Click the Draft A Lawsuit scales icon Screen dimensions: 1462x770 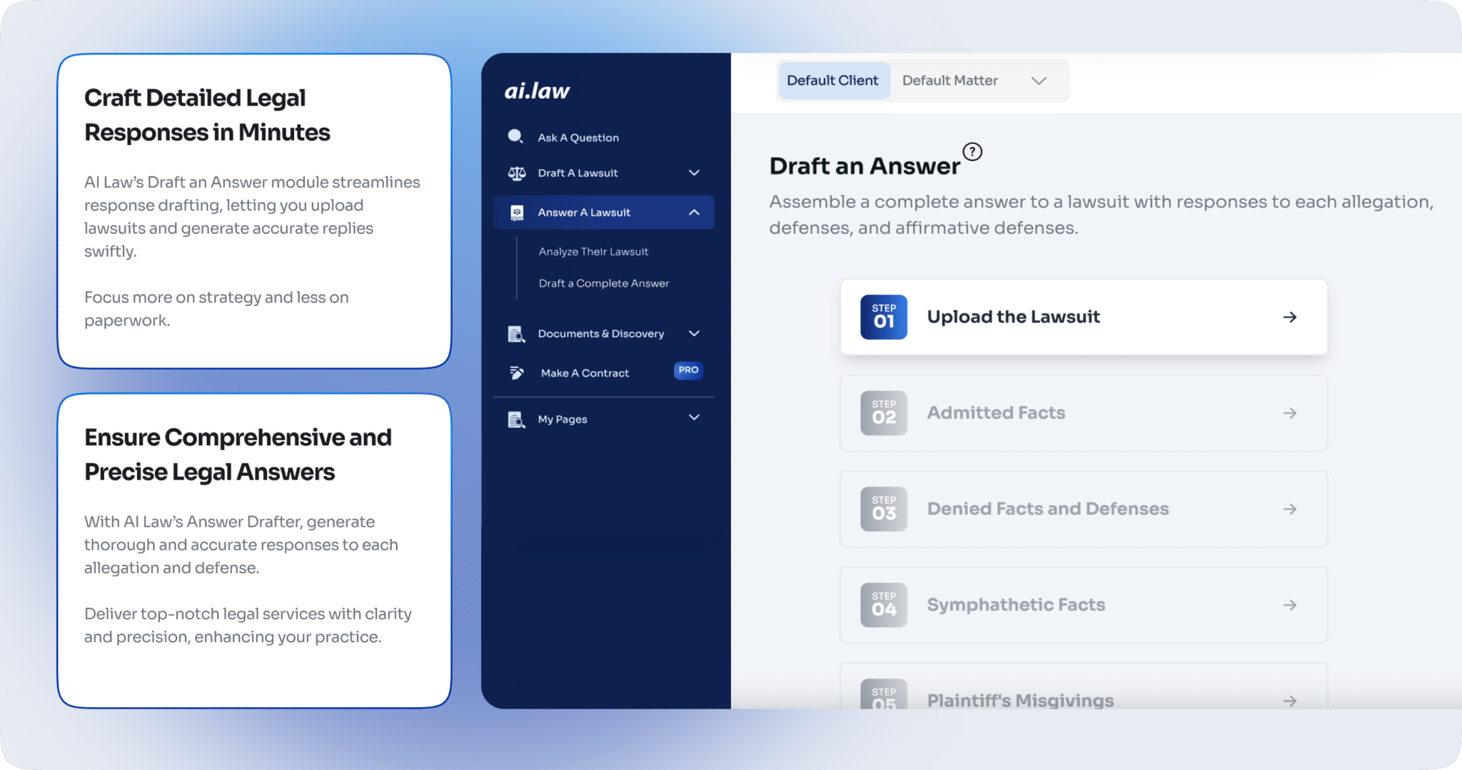click(517, 173)
